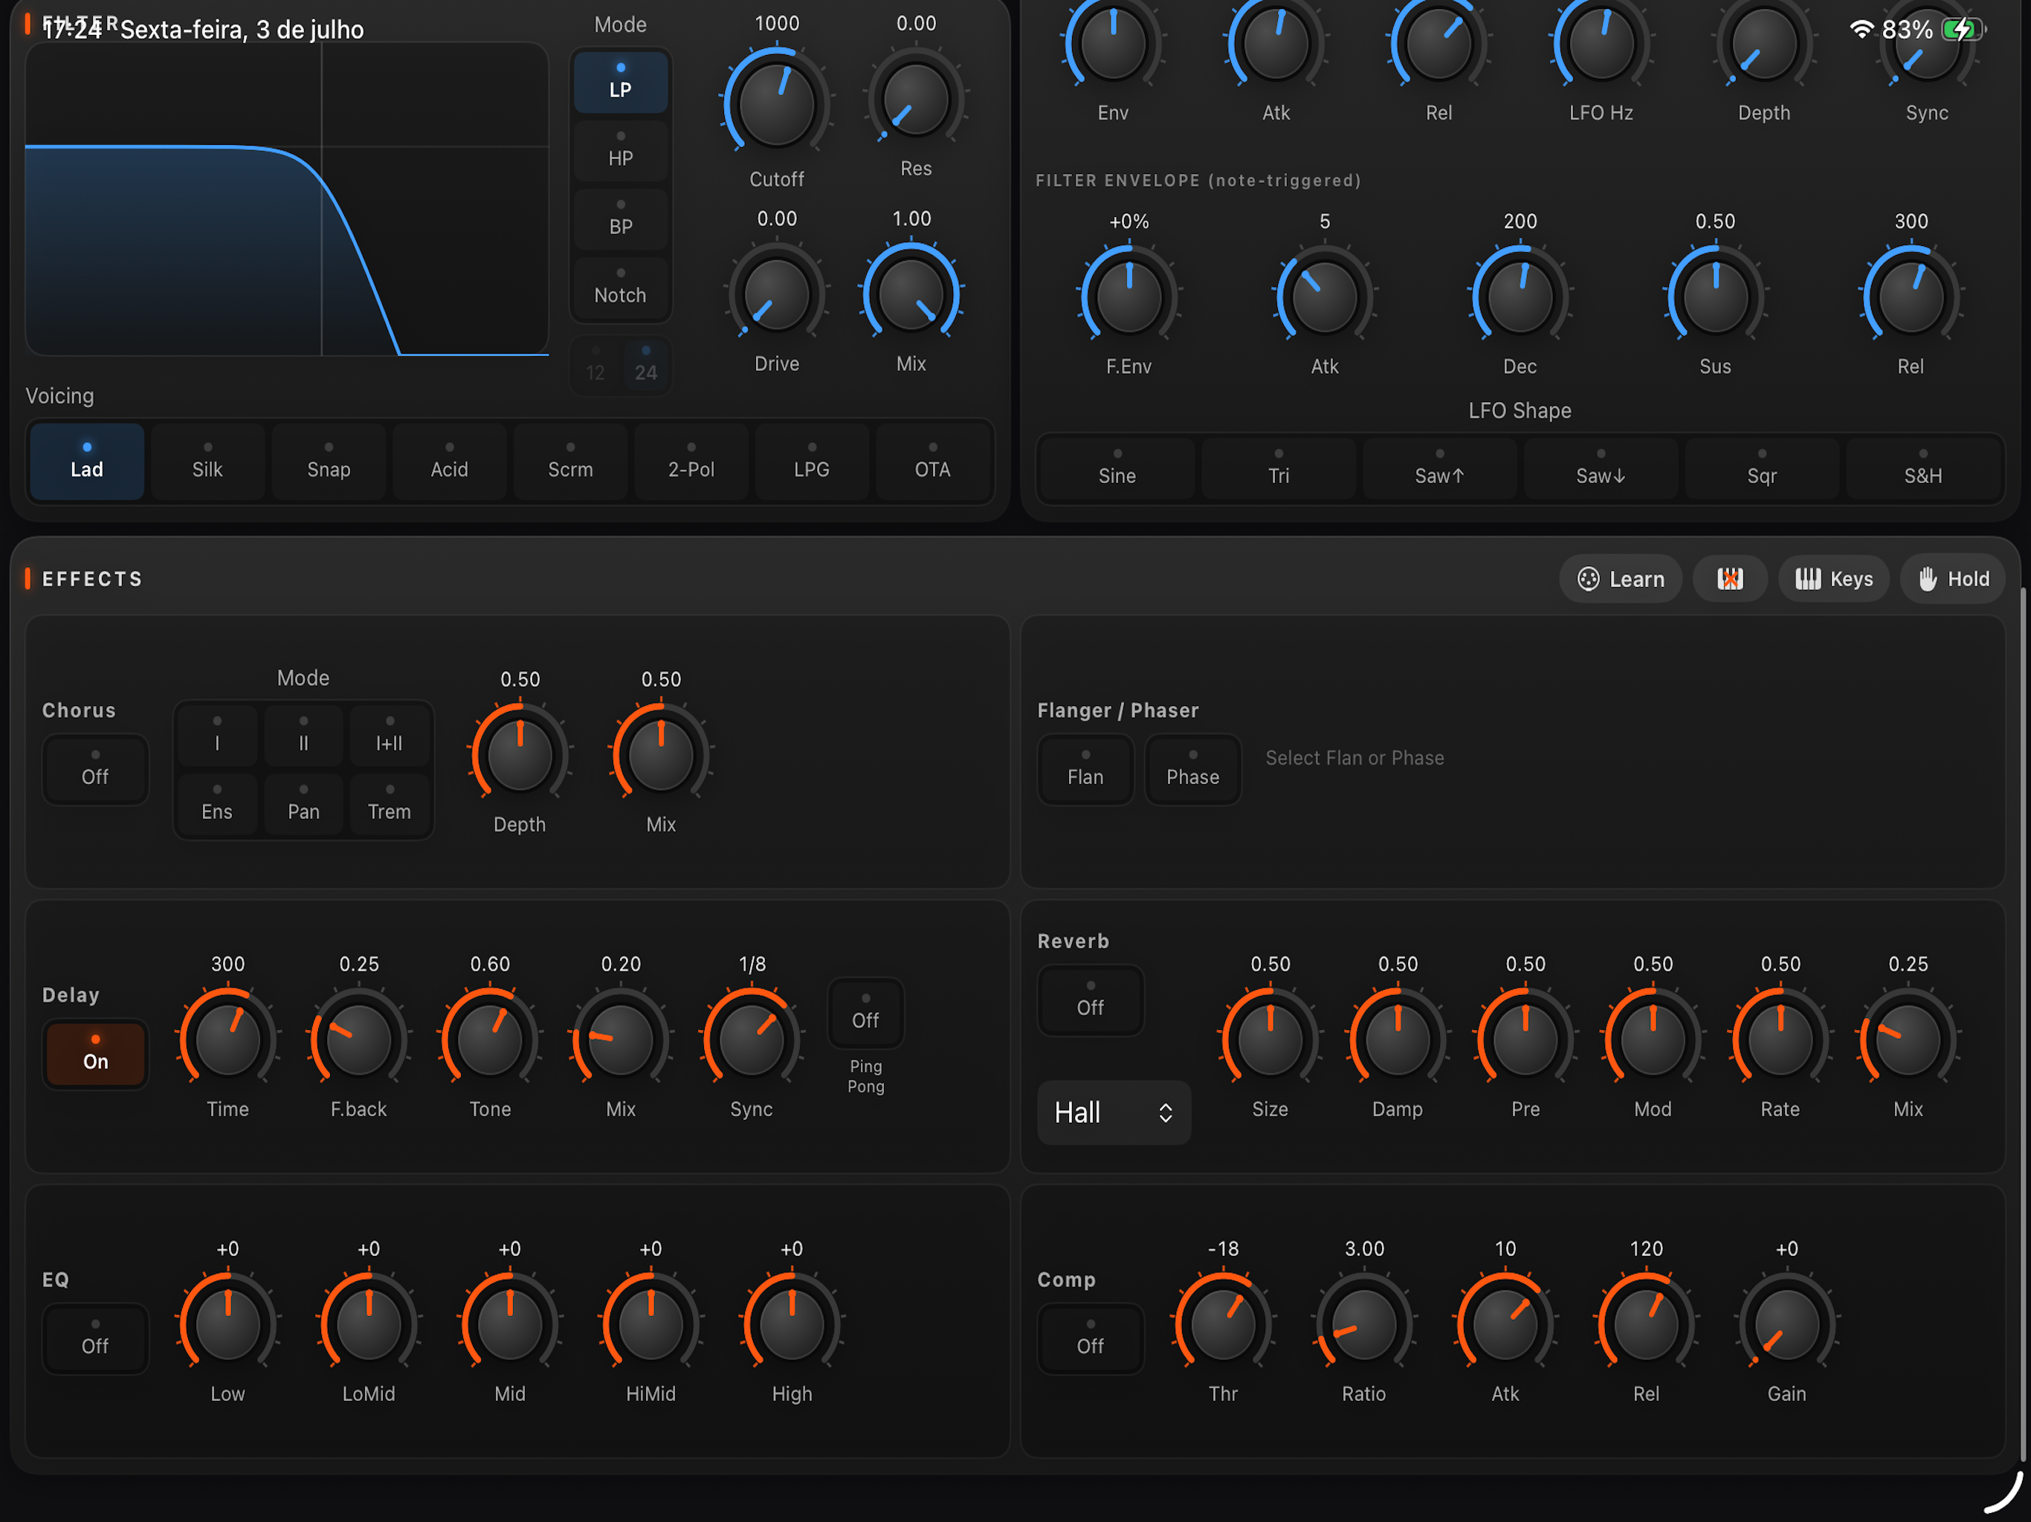Toggle the Comp Off switch
The height and width of the screenshot is (1522, 2031).
click(x=1091, y=1338)
